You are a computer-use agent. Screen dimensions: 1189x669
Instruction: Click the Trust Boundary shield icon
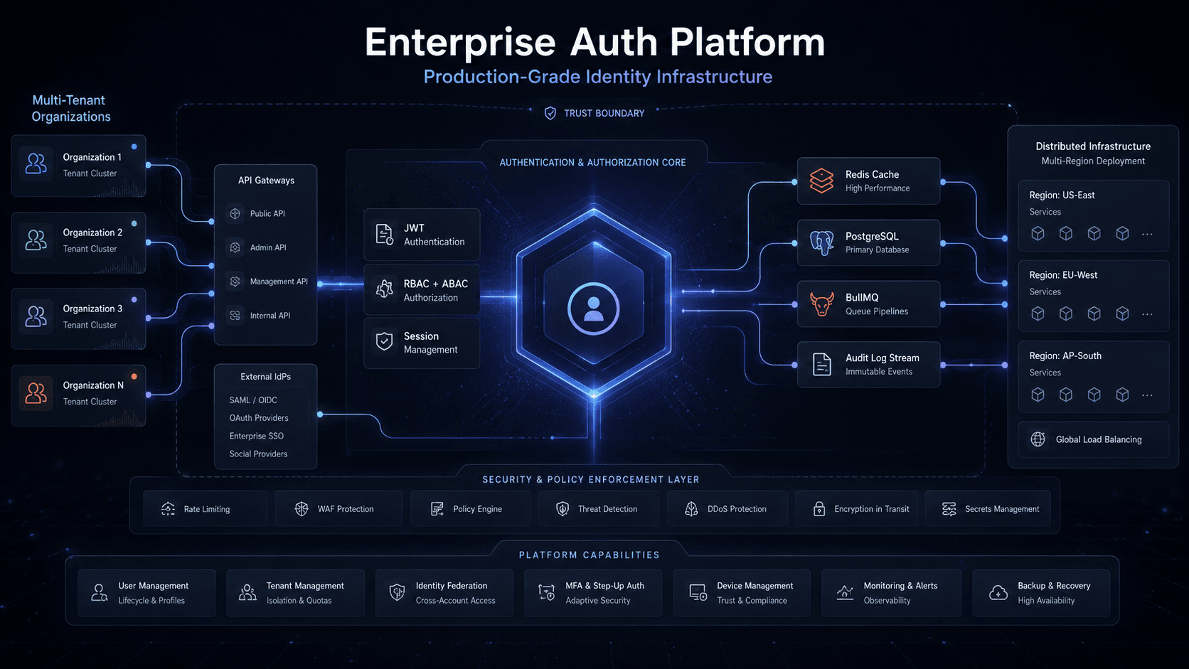[x=550, y=113]
